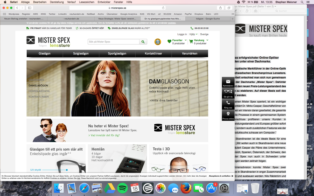
Task: Open the Entwickler menu
Action: coord(104,2)
